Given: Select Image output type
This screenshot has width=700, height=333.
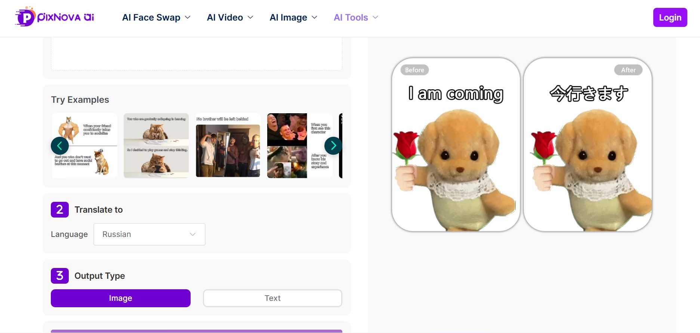Looking at the screenshot, I should point(120,298).
